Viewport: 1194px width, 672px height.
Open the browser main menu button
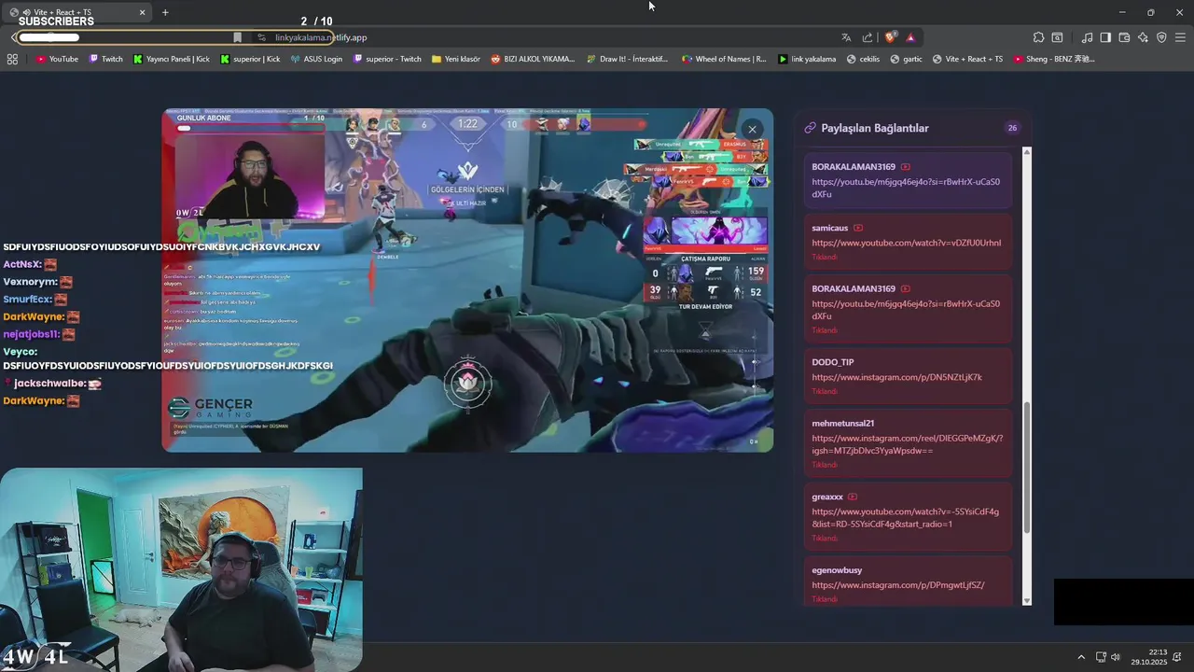pyautogui.click(x=1181, y=37)
